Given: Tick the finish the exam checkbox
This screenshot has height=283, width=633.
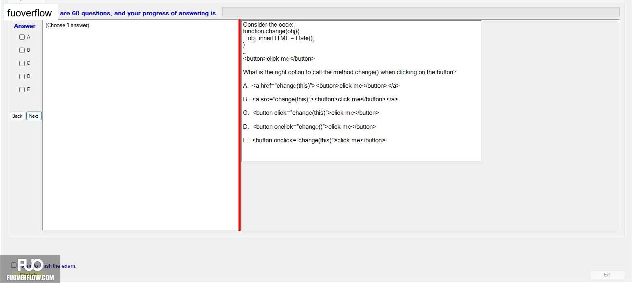Looking at the screenshot, I should (14, 265).
